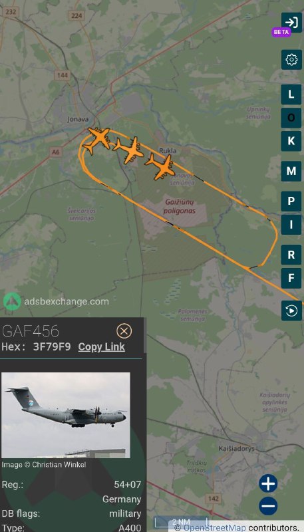Viewport: 304px width, 532px height.
Task: Zoom out with the minus button
Action: click(268, 506)
